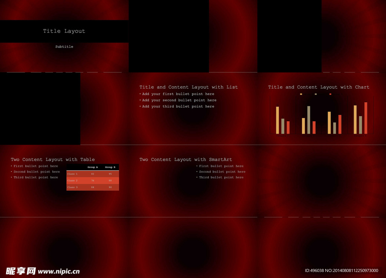Click the "Two Content Layout with Table" heading

53,160
